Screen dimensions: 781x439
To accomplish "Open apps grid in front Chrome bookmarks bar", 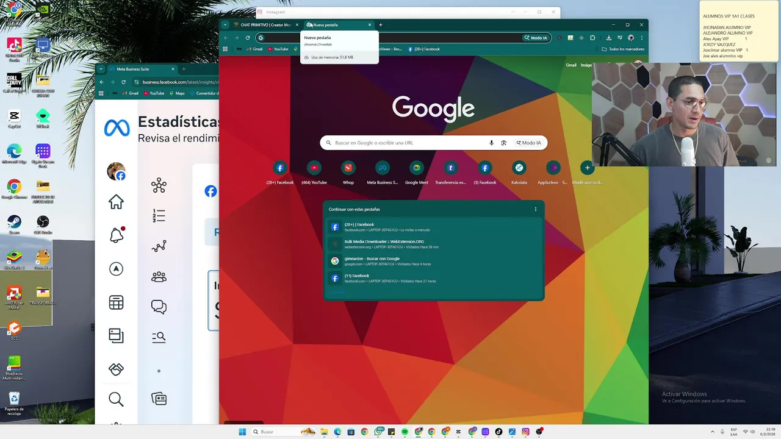I will (x=225, y=49).
